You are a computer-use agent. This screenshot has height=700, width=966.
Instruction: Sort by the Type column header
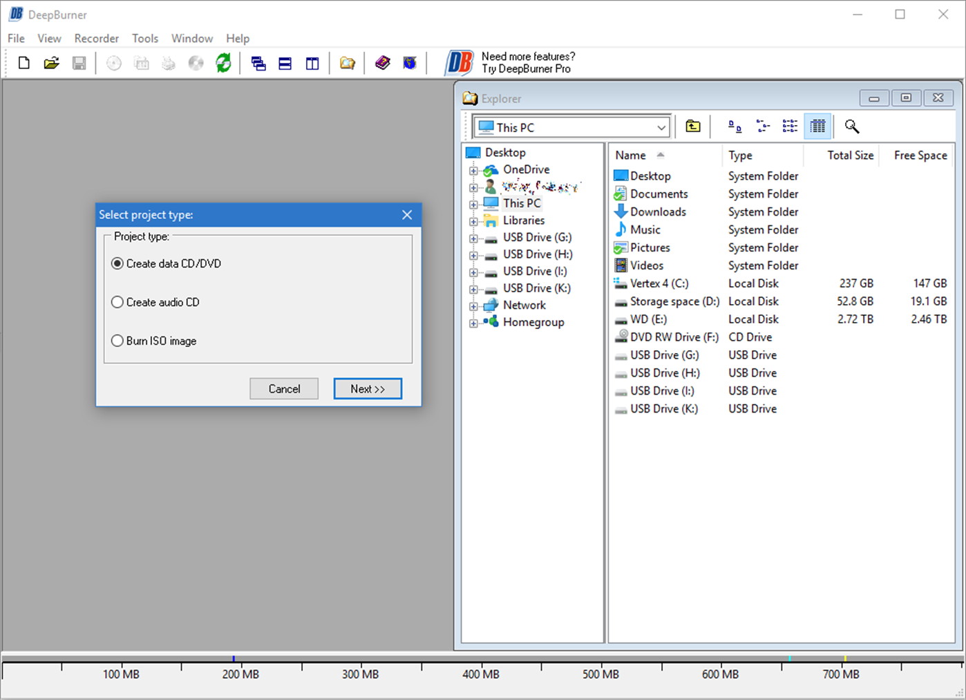tap(763, 155)
